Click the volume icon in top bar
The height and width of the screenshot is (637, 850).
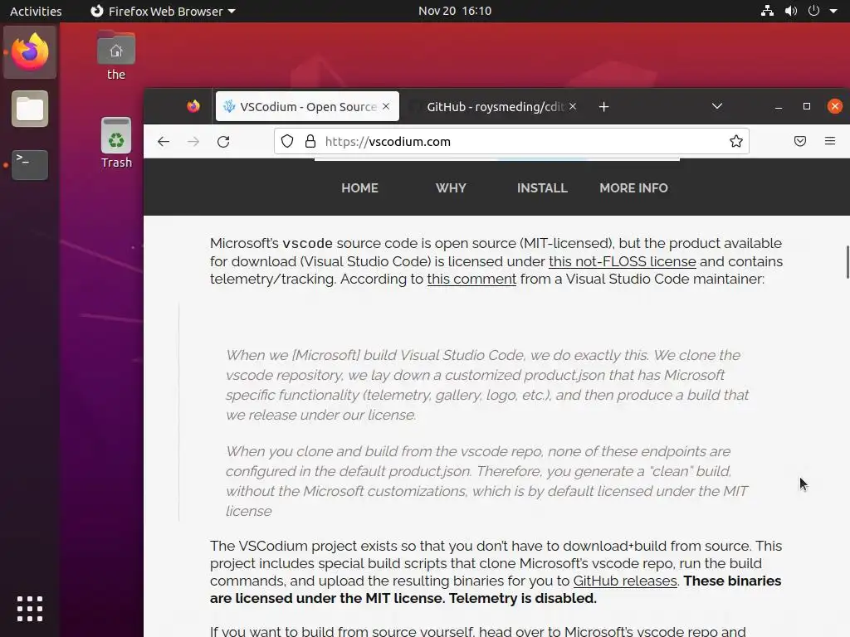pos(791,11)
